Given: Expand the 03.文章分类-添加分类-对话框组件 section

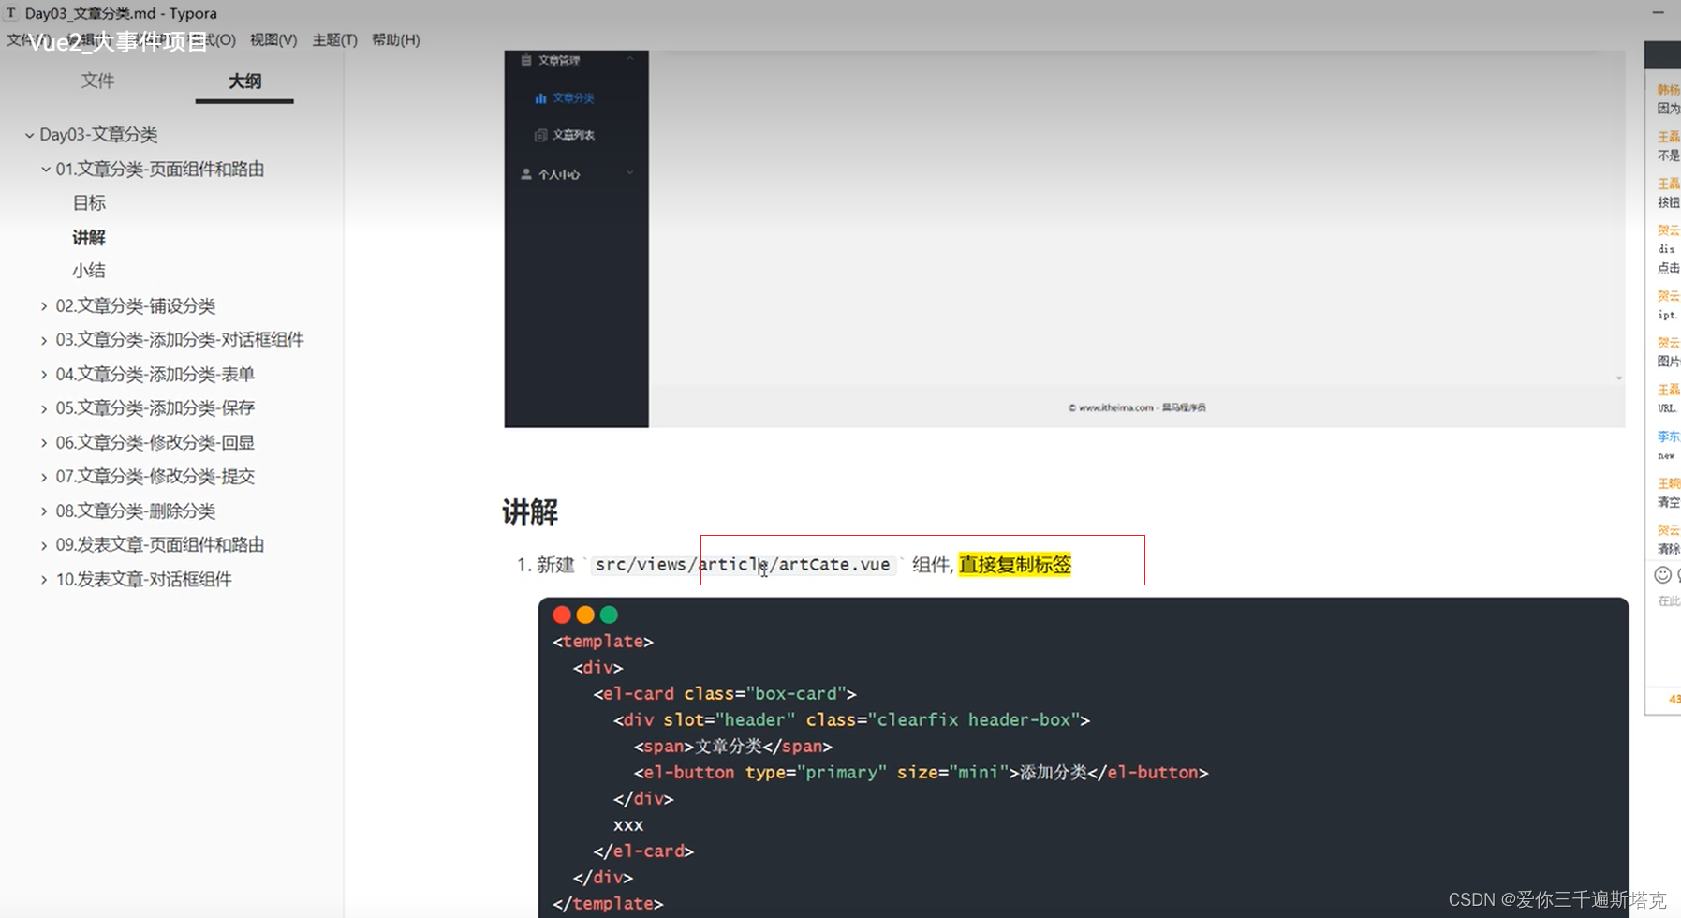Looking at the screenshot, I should pyautogui.click(x=44, y=340).
